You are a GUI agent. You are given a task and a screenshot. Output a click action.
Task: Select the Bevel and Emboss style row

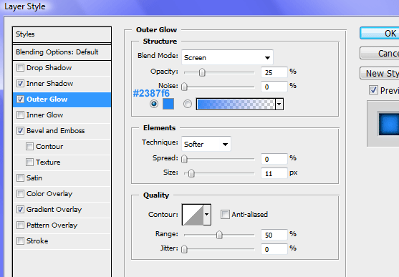click(62, 131)
